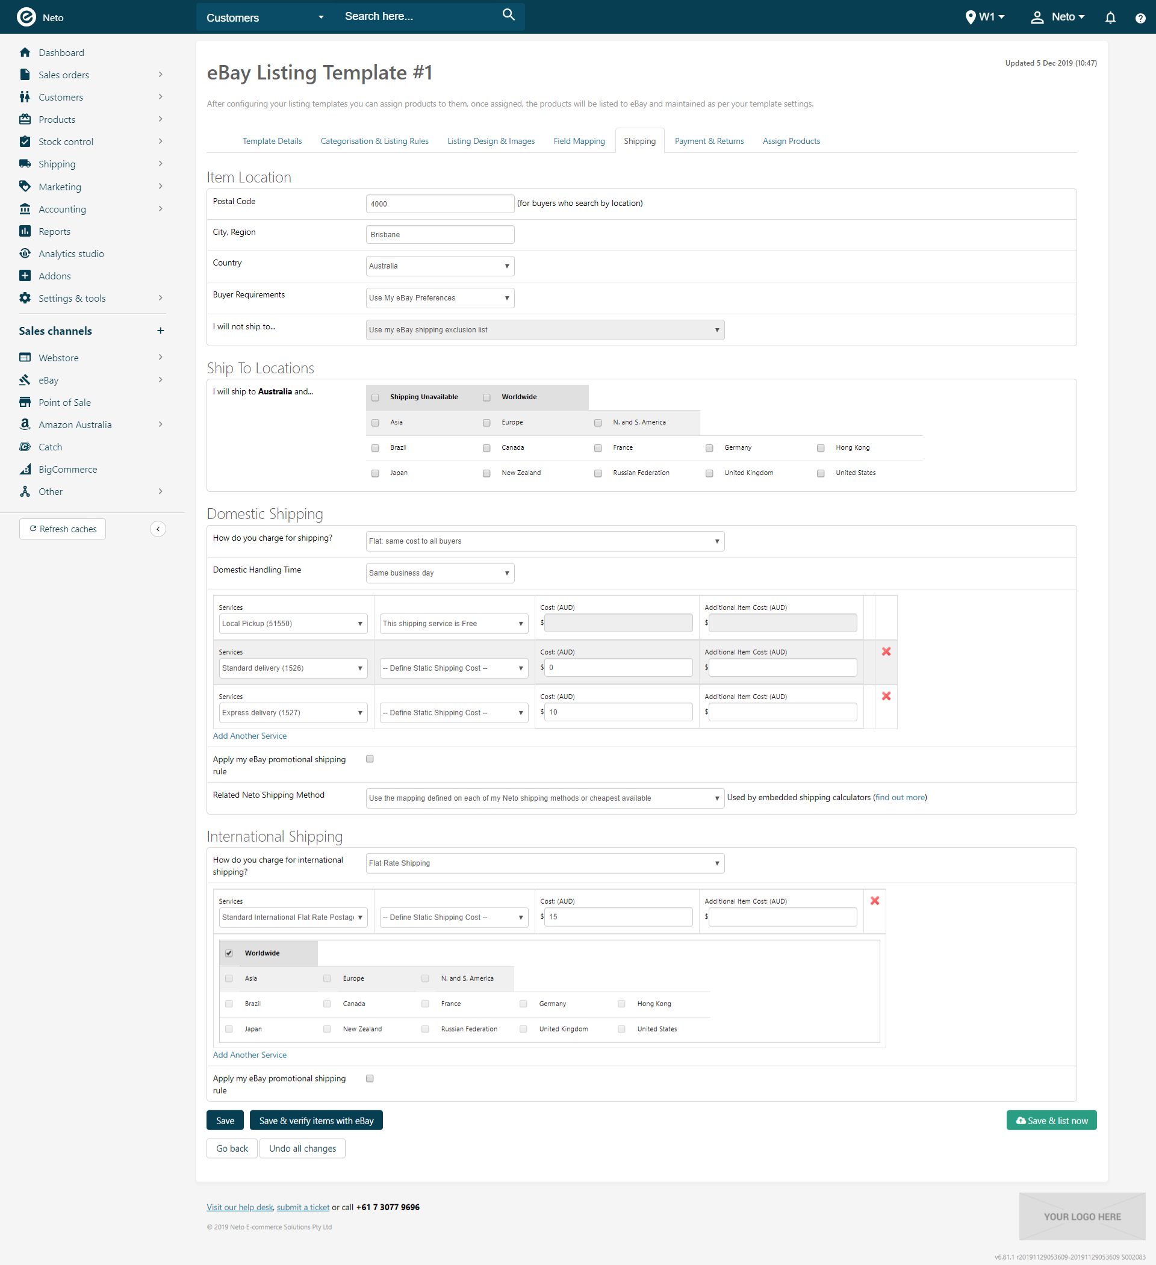Switch to Assign Products tab

click(x=791, y=141)
